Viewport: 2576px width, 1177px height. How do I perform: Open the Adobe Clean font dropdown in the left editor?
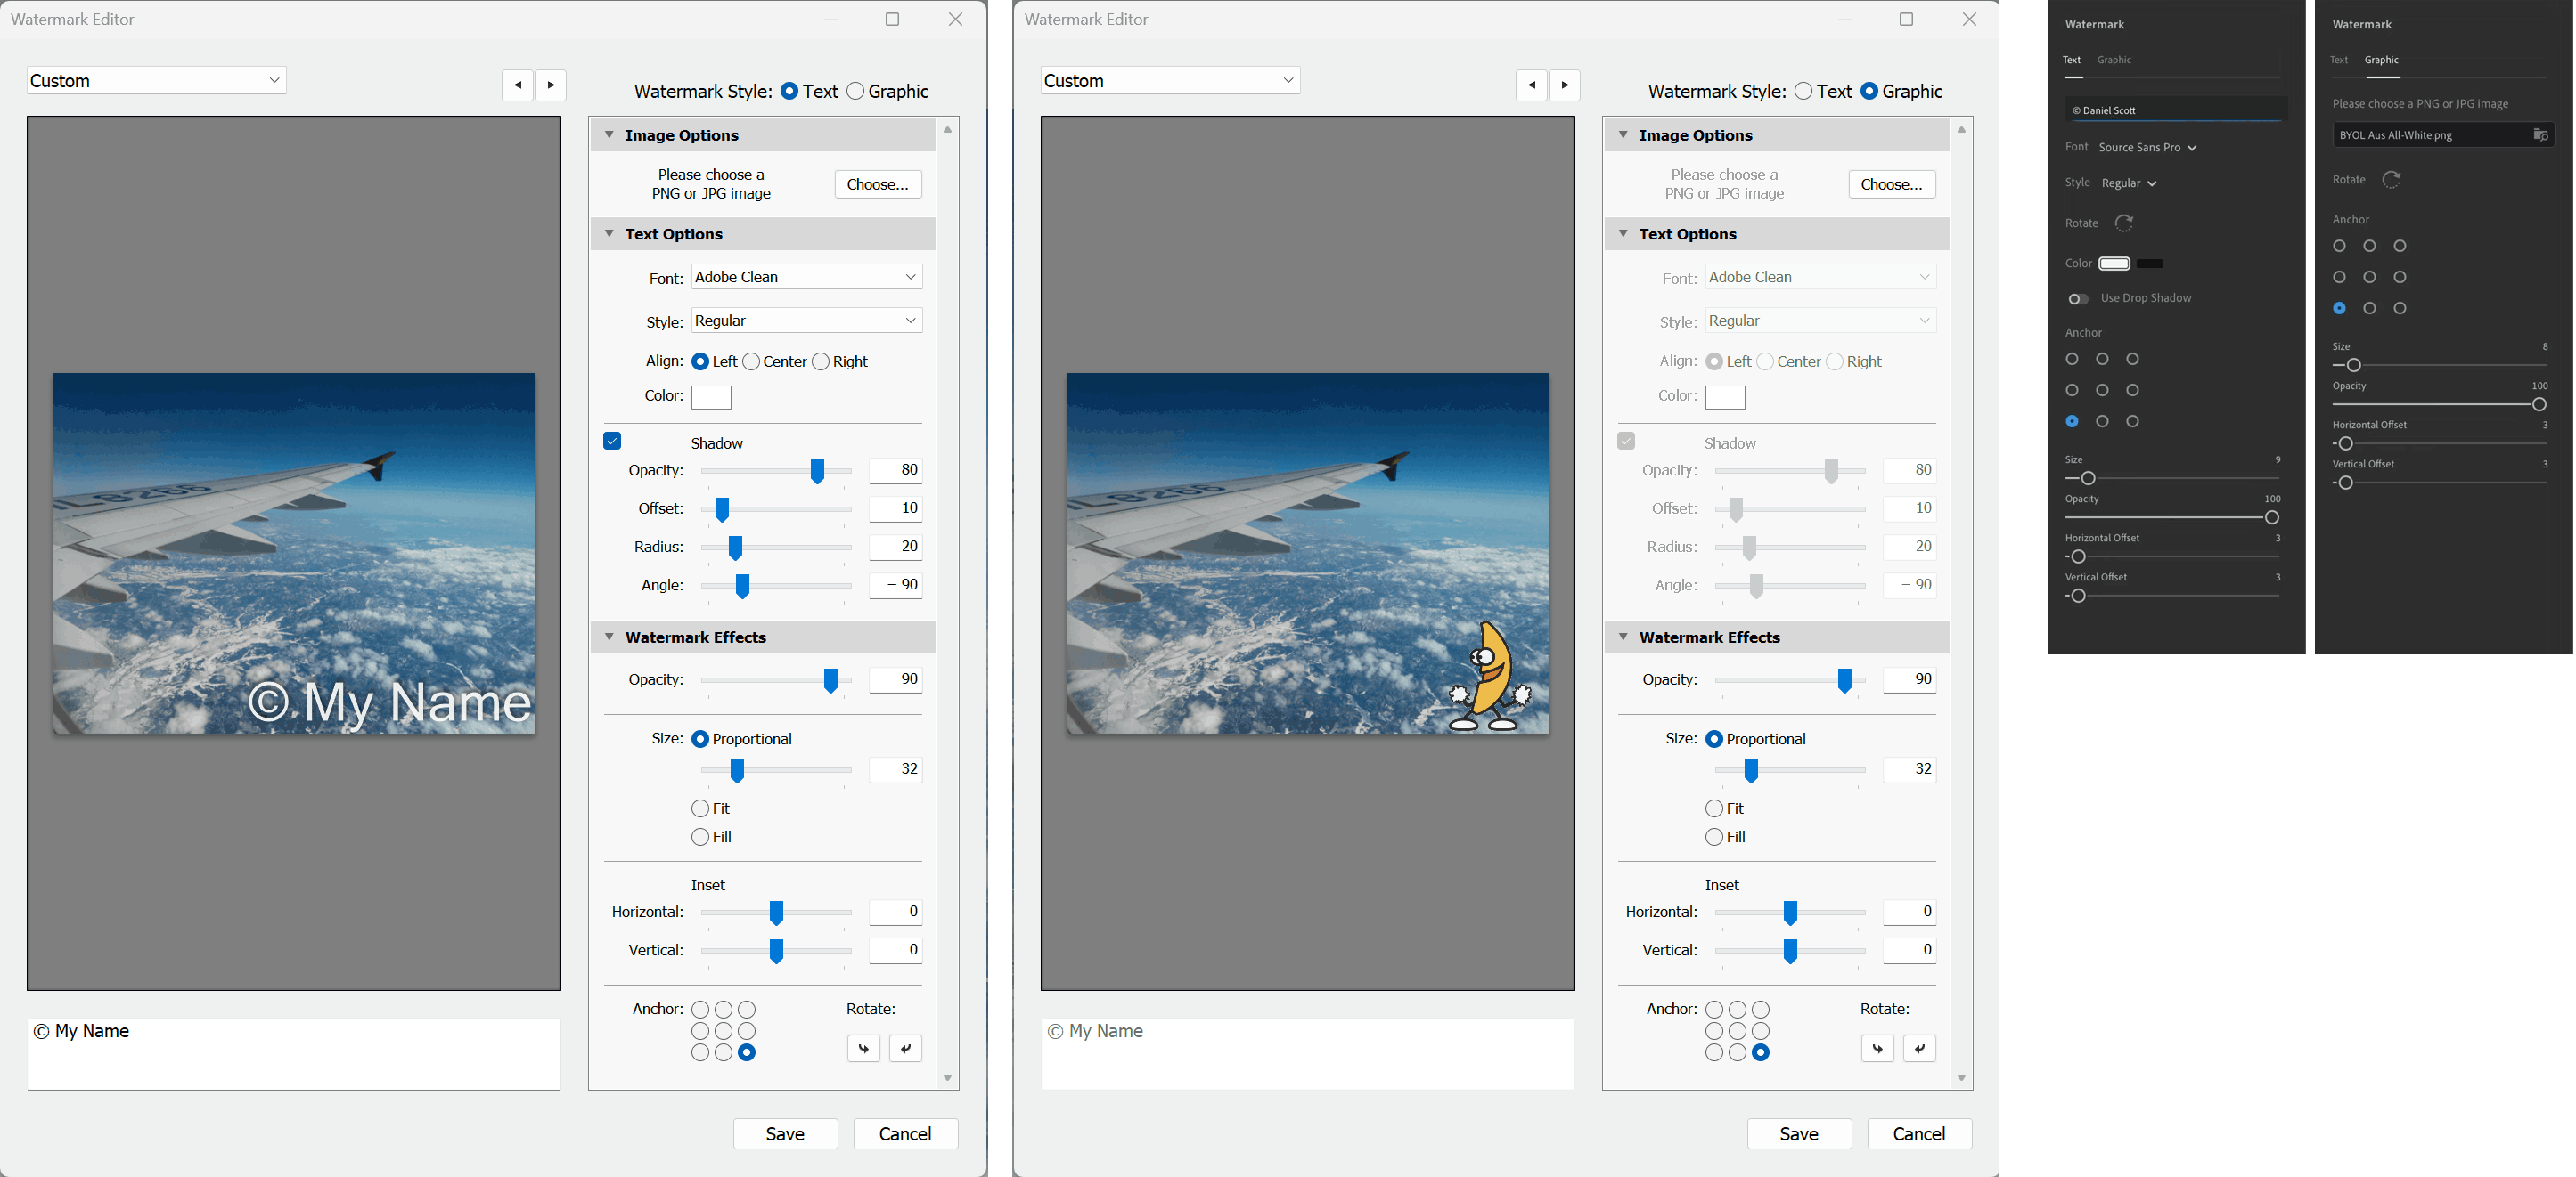[x=806, y=277]
